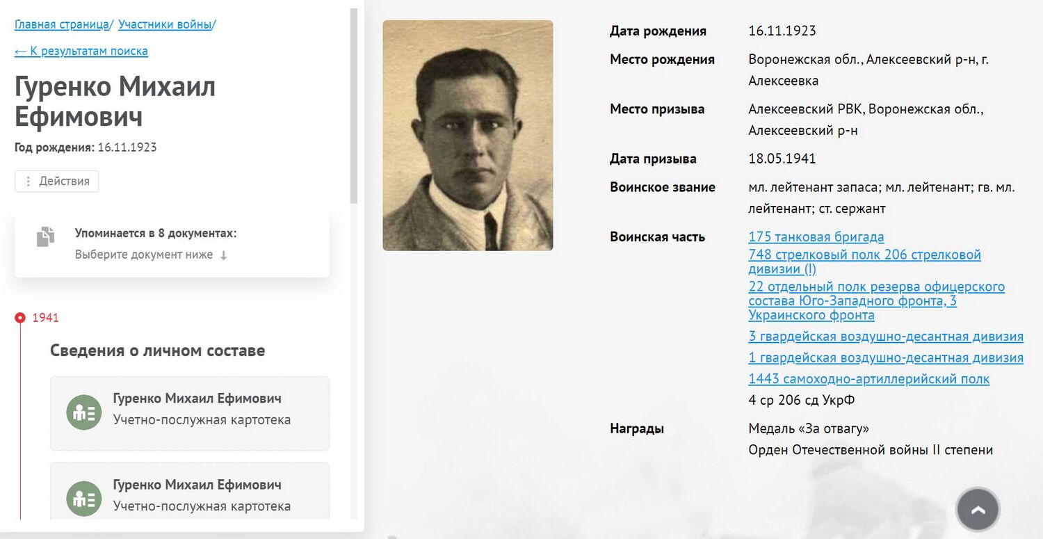
Task: Open 3 гвардейская воздушно-десантная дивизия link
Action: 885,337
